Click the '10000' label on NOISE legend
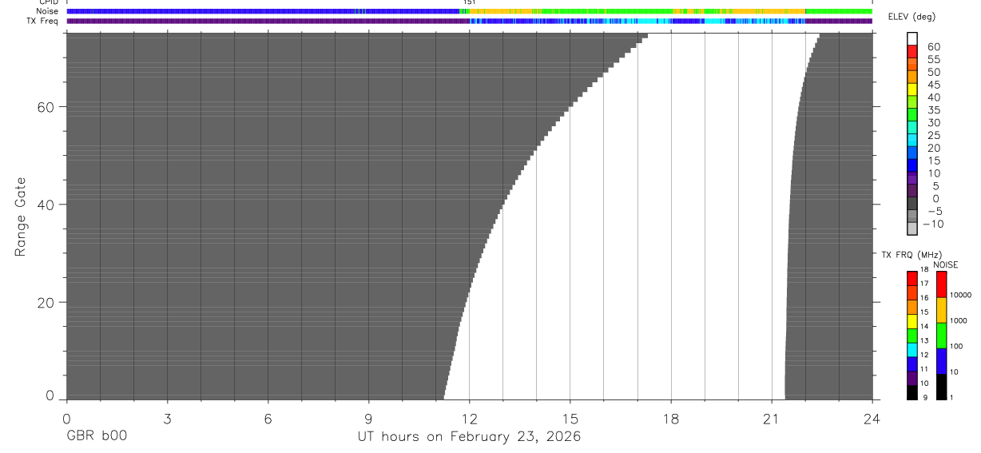 [x=960, y=295]
